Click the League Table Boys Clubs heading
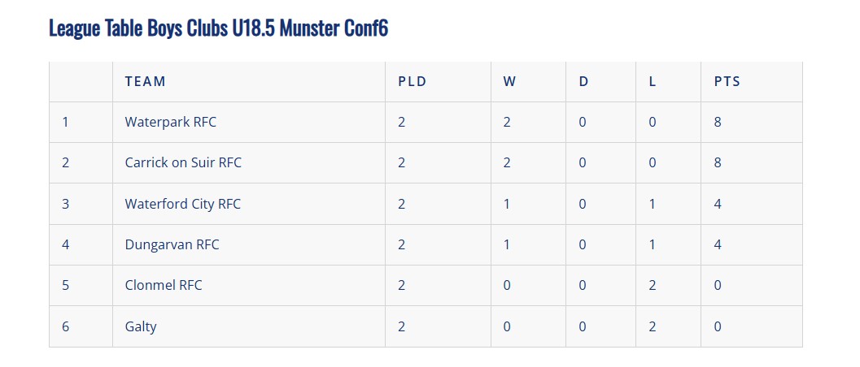Screen dimensions: 860x367 click(x=218, y=28)
